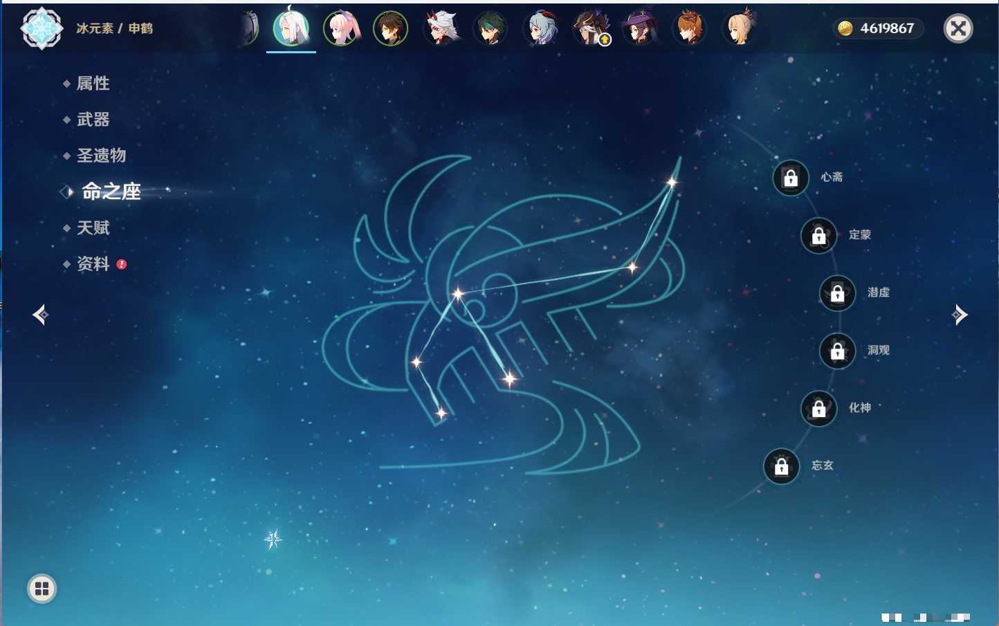This screenshot has width=999, height=626.
Task: Select Shenhe's white-haired avatar in the party bar
Action: (x=291, y=28)
